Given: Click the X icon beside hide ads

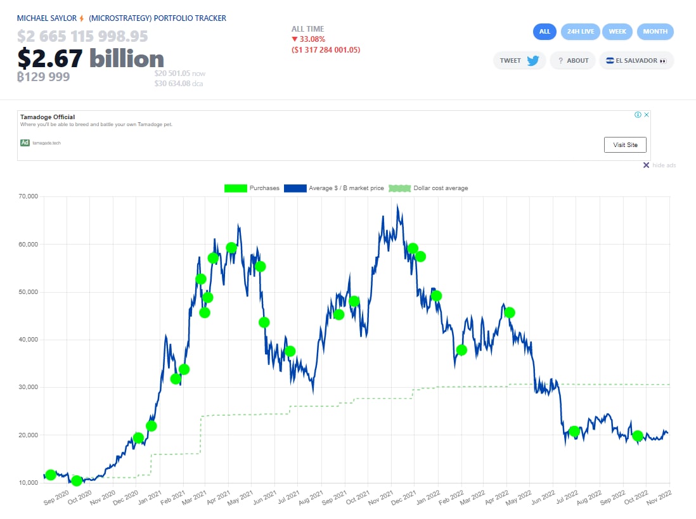Looking at the screenshot, I should pos(647,165).
